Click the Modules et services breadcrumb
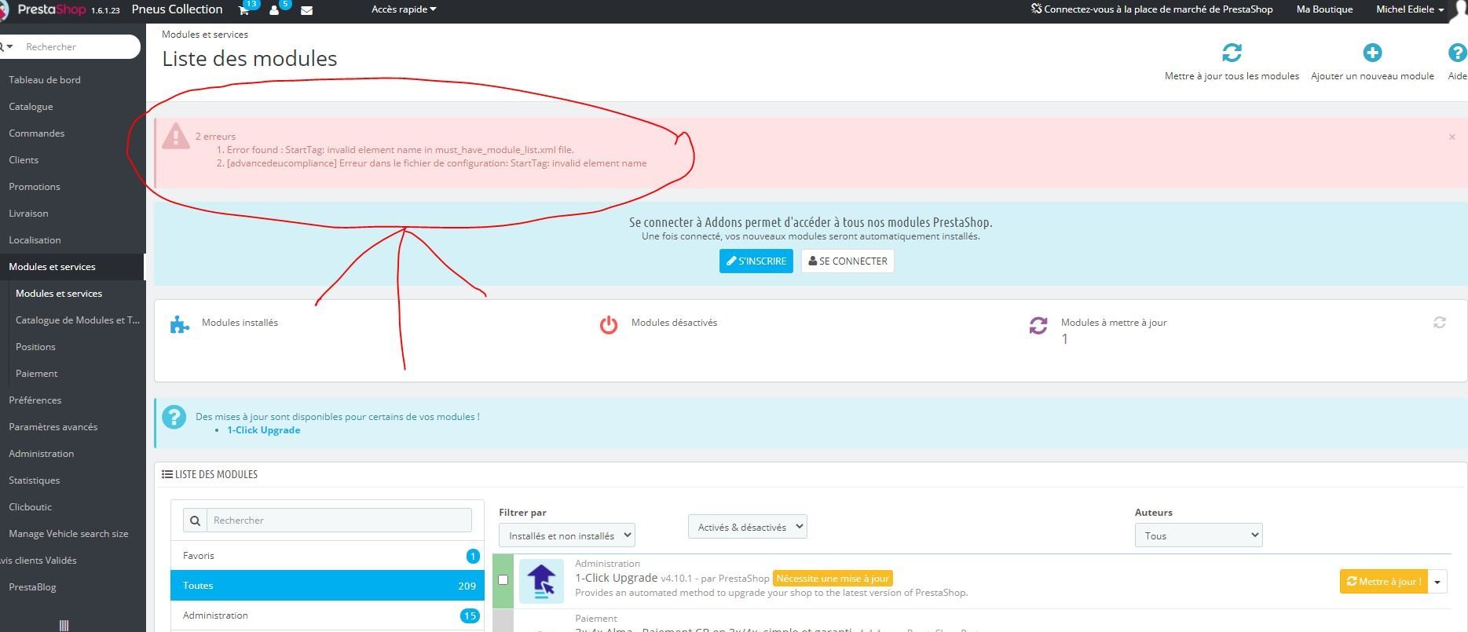Screen dimensions: 1468x632 205,35
